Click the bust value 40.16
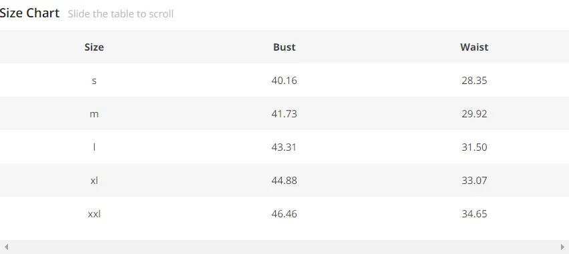The width and height of the screenshot is (569, 254). click(x=284, y=81)
